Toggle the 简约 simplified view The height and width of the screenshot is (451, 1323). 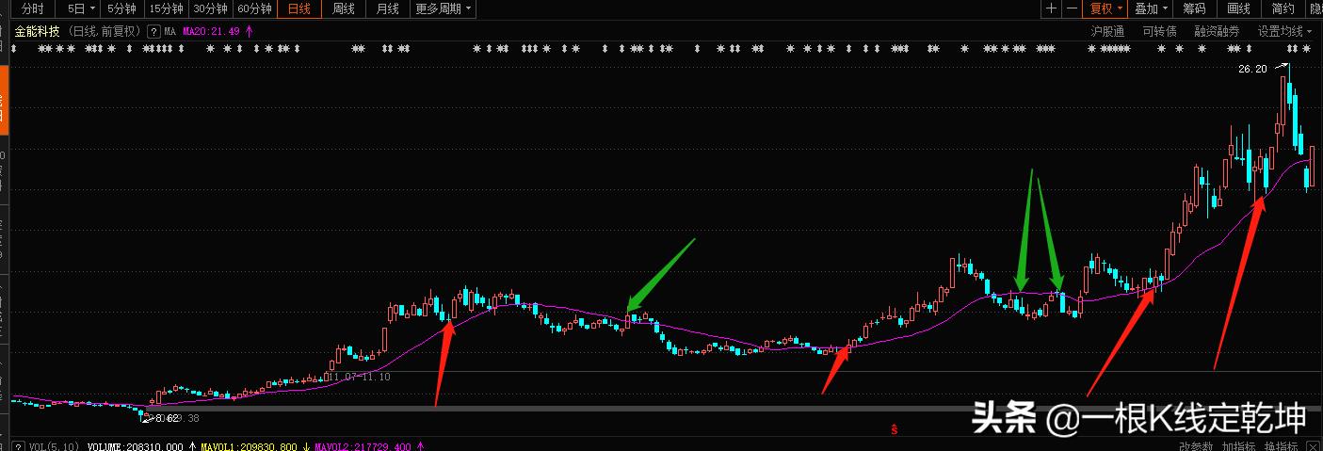pyautogui.click(x=1283, y=8)
